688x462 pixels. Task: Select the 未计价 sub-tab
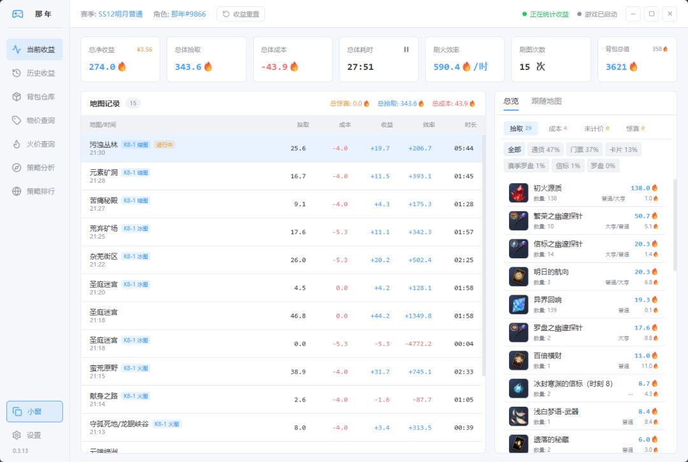coord(596,129)
